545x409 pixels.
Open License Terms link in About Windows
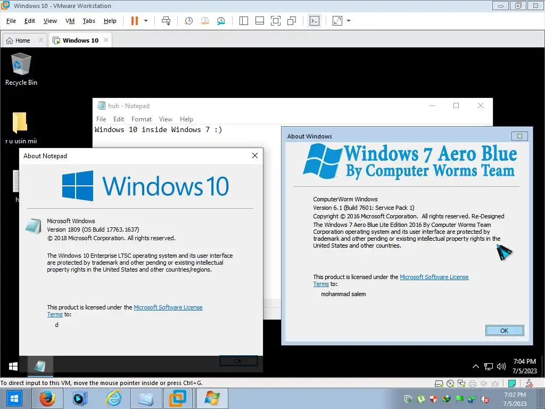(434, 277)
